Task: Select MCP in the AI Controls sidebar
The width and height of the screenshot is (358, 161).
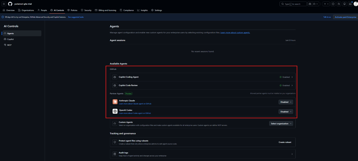Action: [22, 45]
